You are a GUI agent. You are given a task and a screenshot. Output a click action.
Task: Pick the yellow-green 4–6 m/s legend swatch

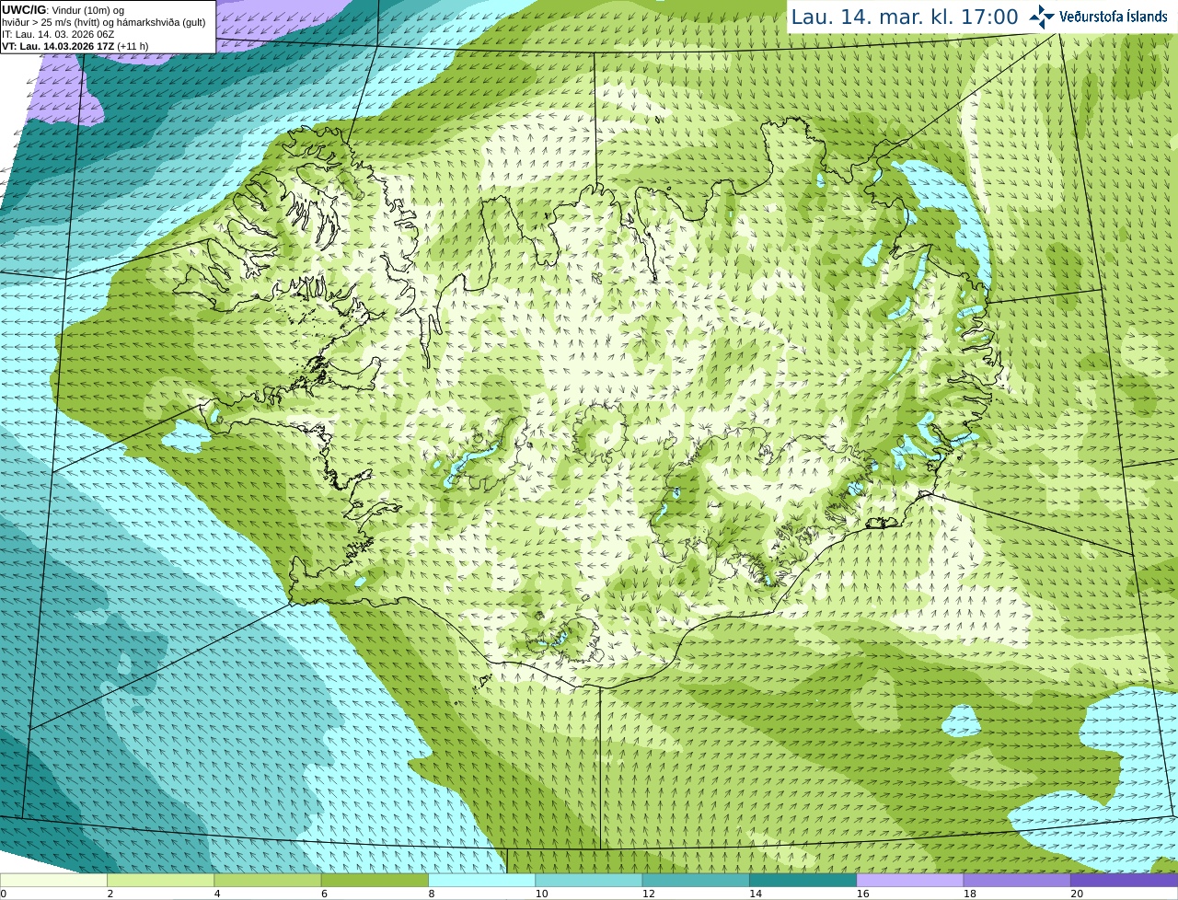click(x=268, y=881)
